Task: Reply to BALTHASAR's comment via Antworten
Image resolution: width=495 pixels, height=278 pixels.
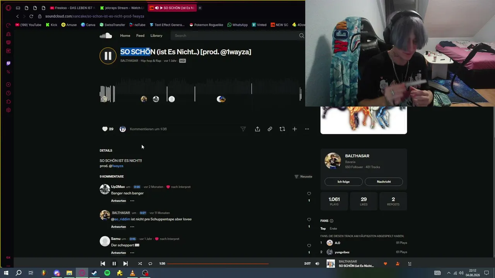Action: point(118,227)
